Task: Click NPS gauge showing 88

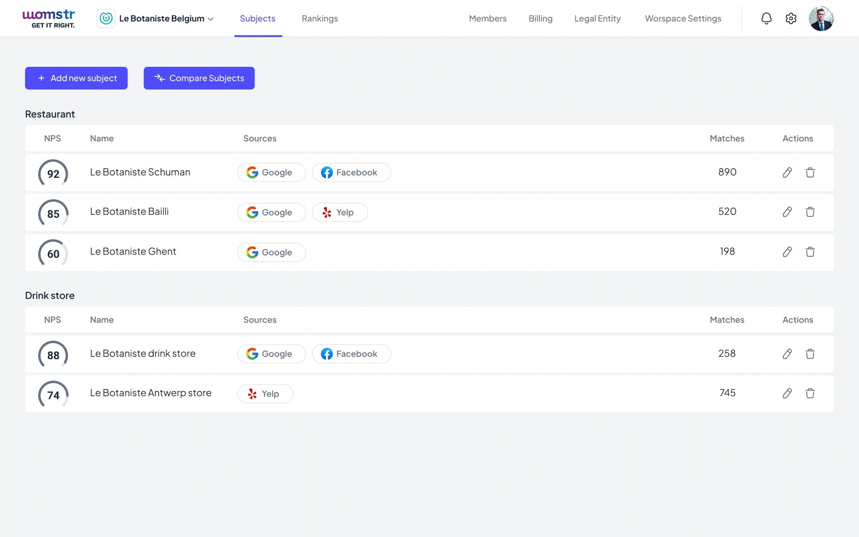Action: [53, 354]
